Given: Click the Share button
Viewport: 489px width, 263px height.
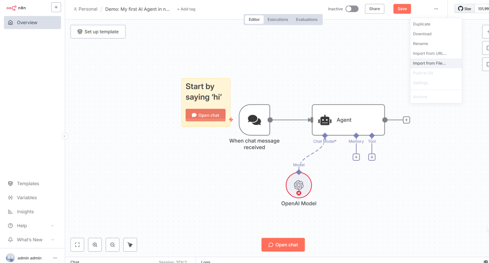Looking at the screenshot, I should coord(374,9).
